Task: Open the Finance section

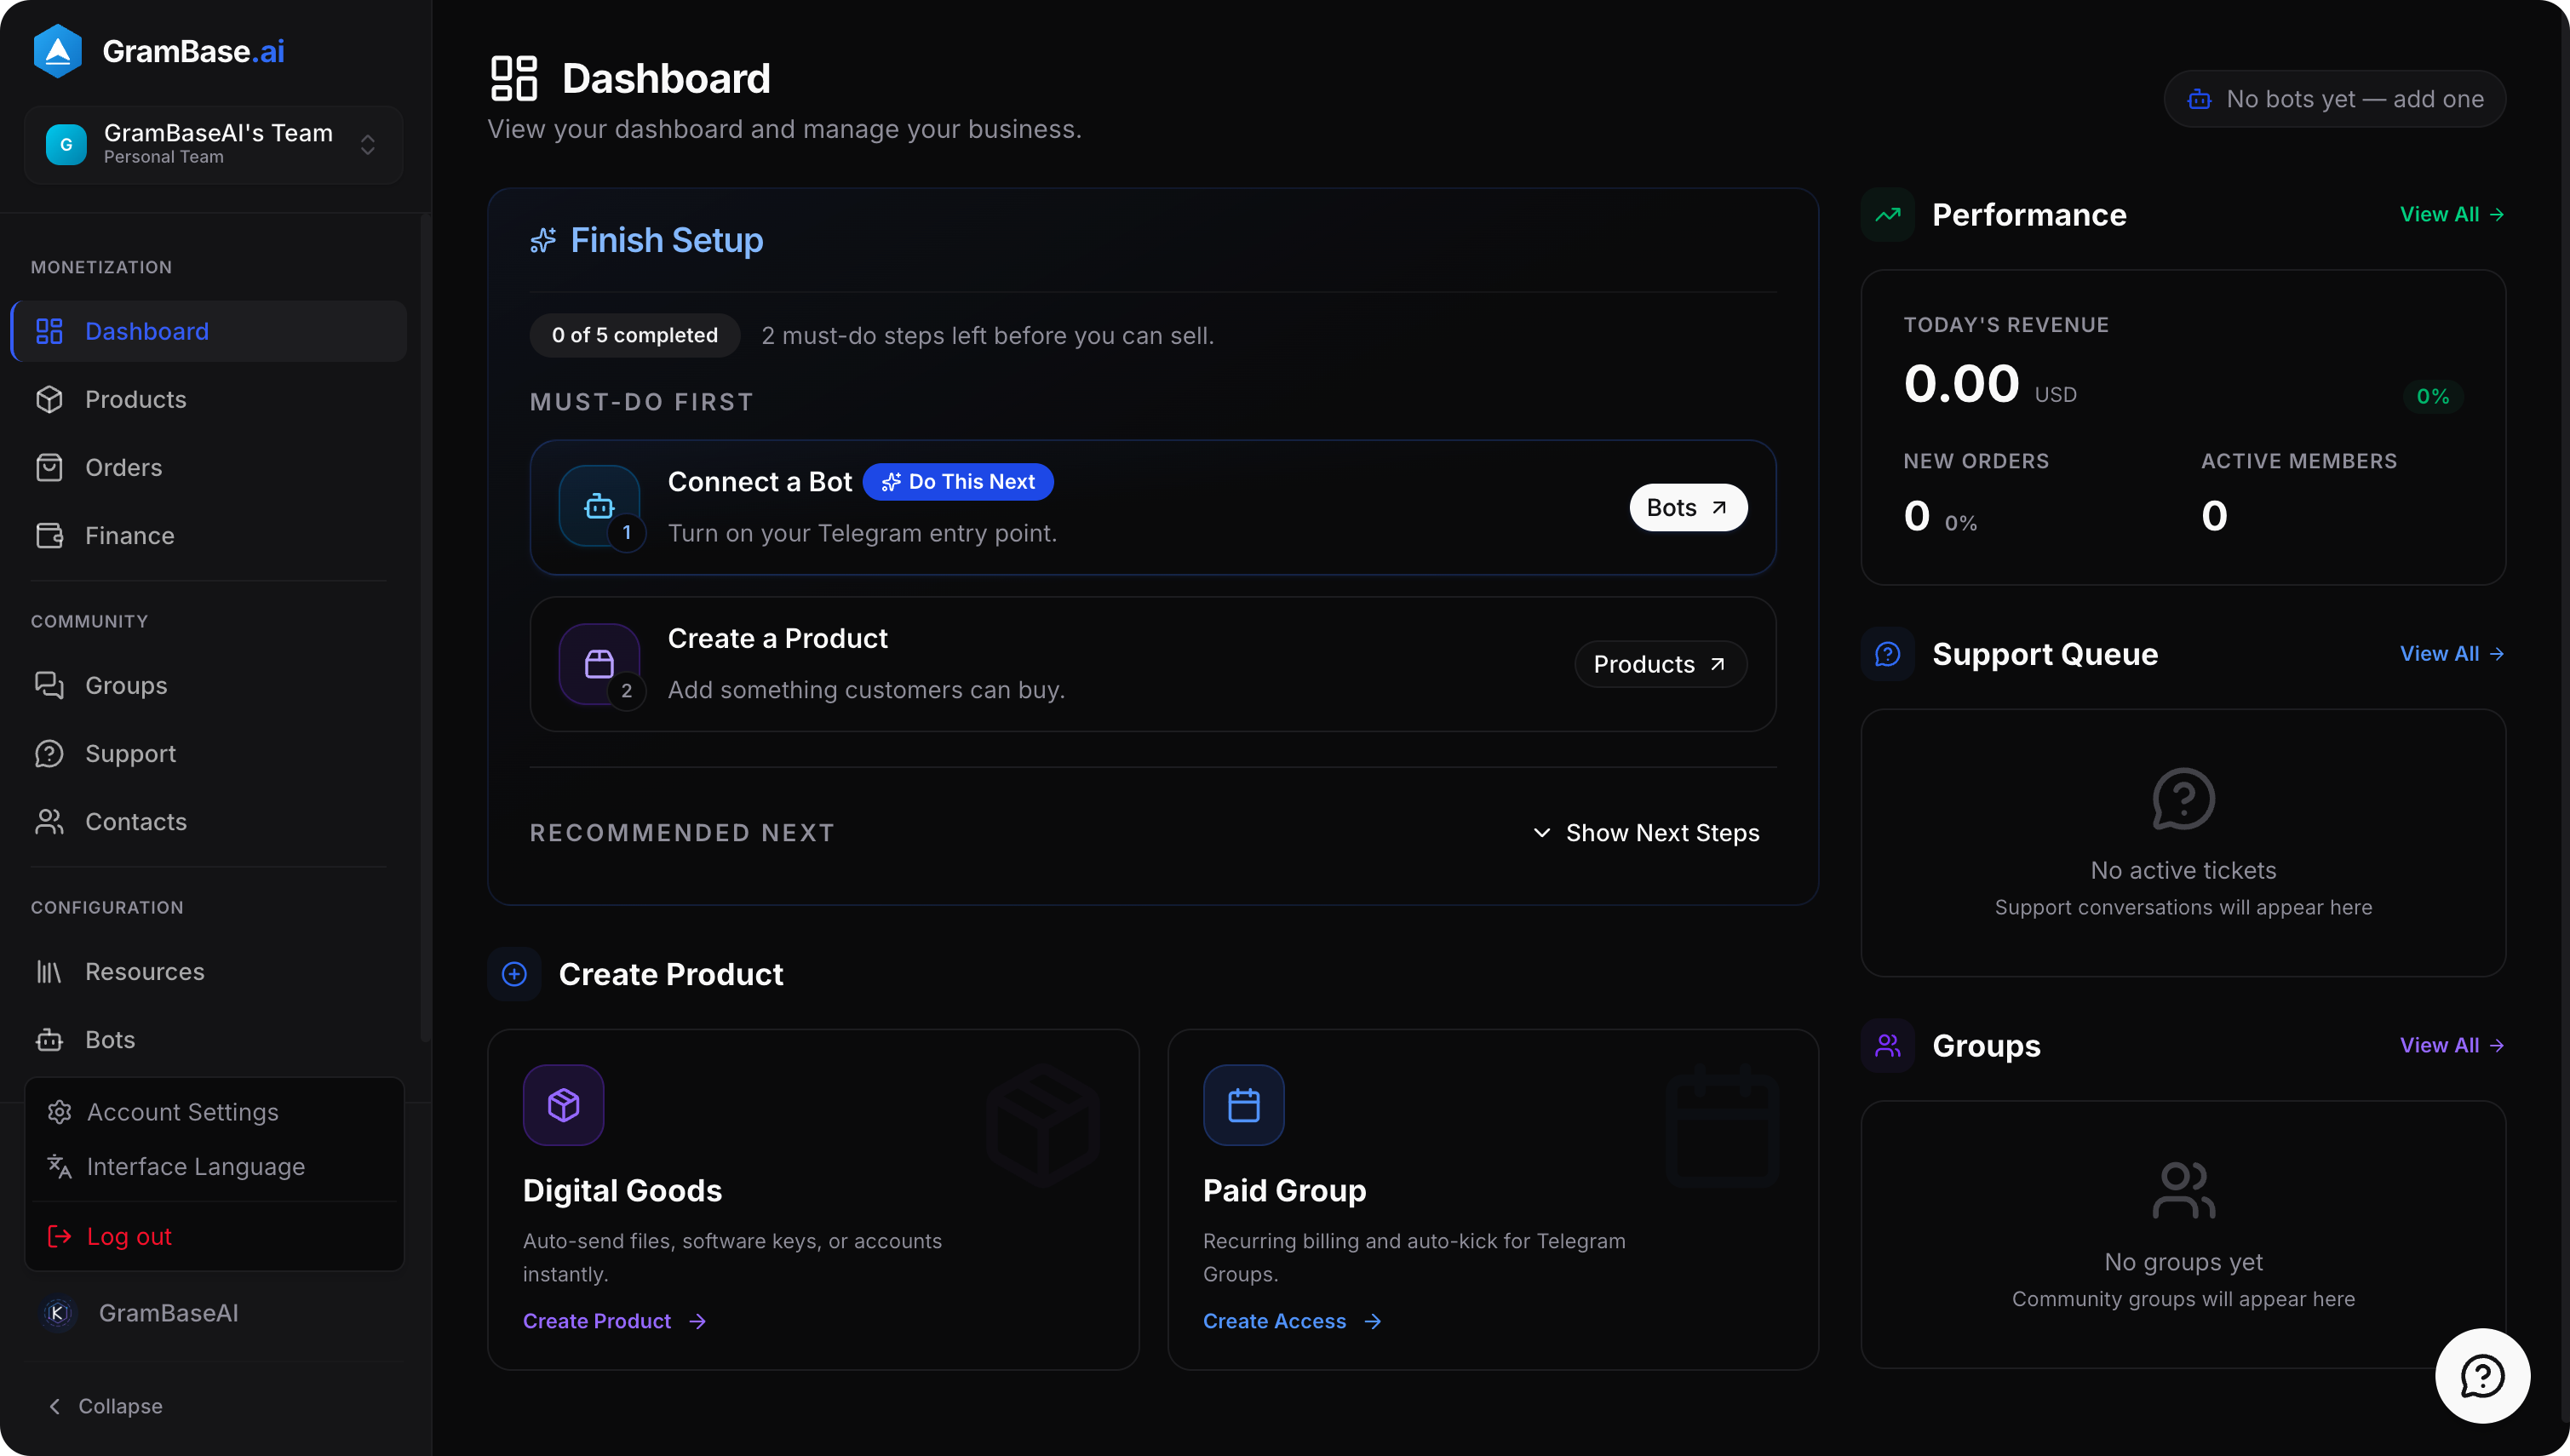Action: 129,535
